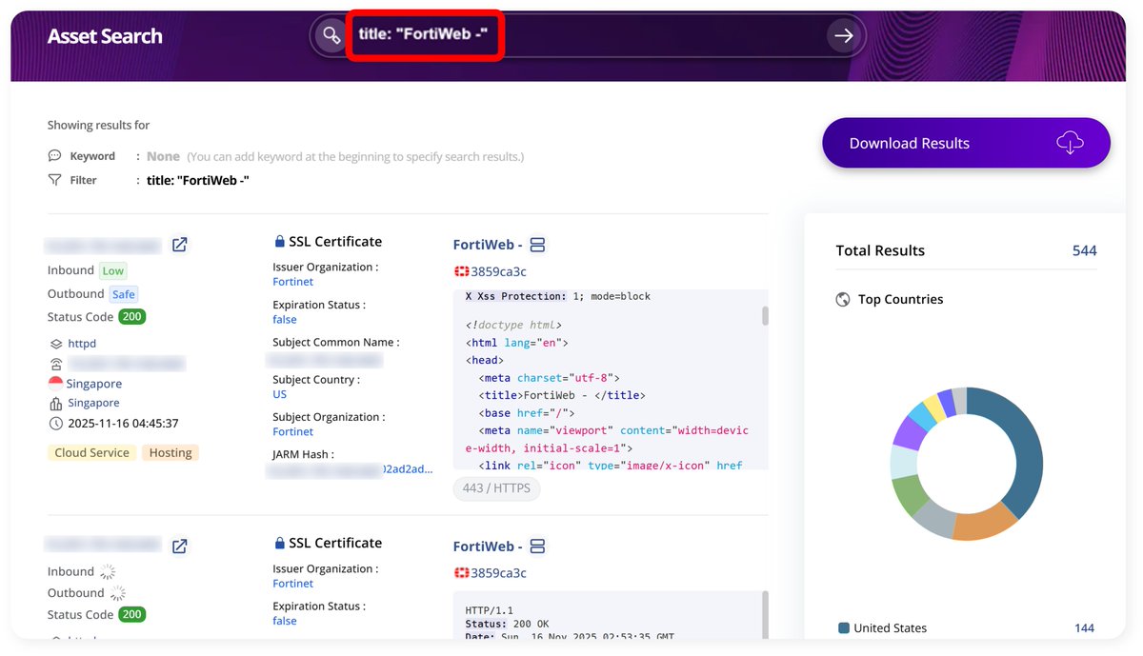Image resolution: width=1143 pixels, height=656 pixels.
Task: Download the search results
Action: (966, 143)
